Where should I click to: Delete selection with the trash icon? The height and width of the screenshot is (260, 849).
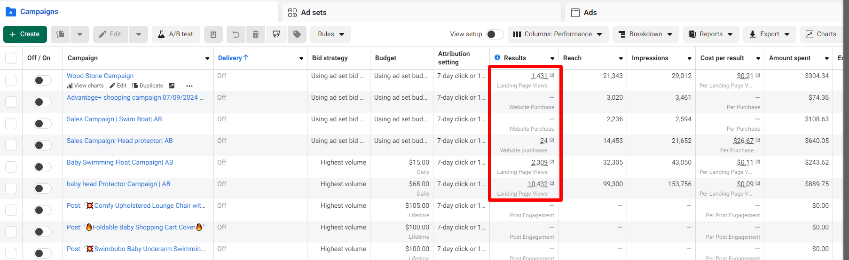click(x=256, y=34)
